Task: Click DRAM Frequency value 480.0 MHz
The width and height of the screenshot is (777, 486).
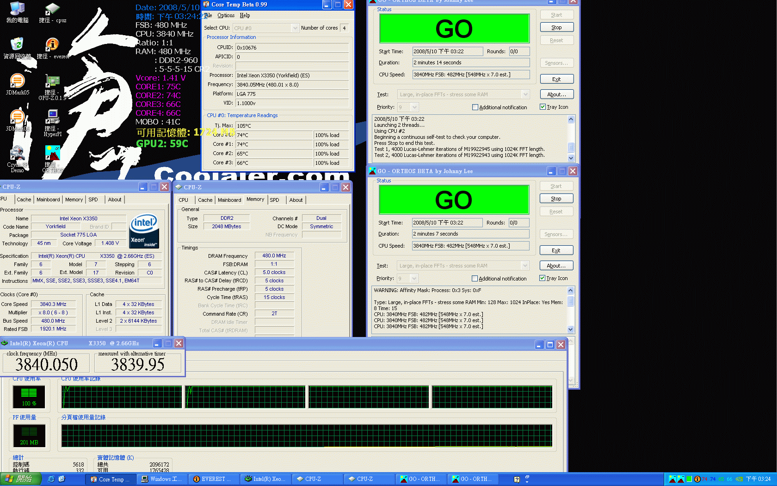Action: (274, 255)
